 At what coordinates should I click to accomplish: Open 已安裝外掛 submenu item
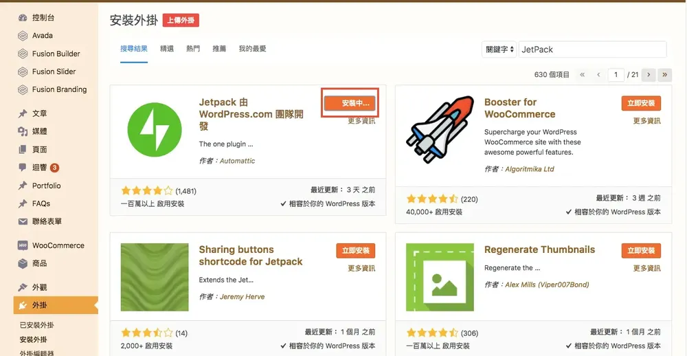pyautogui.click(x=37, y=325)
